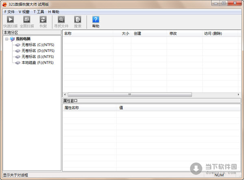Sort by the 修改 (Modified) column header
The image size is (244, 180).
(x=185, y=34)
